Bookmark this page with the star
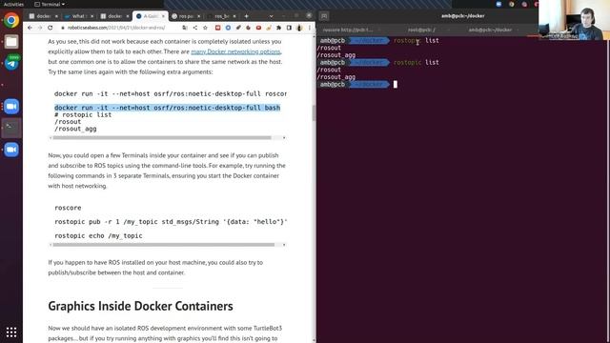The height and width of the screenshot is (343, 610). [205, 28]
